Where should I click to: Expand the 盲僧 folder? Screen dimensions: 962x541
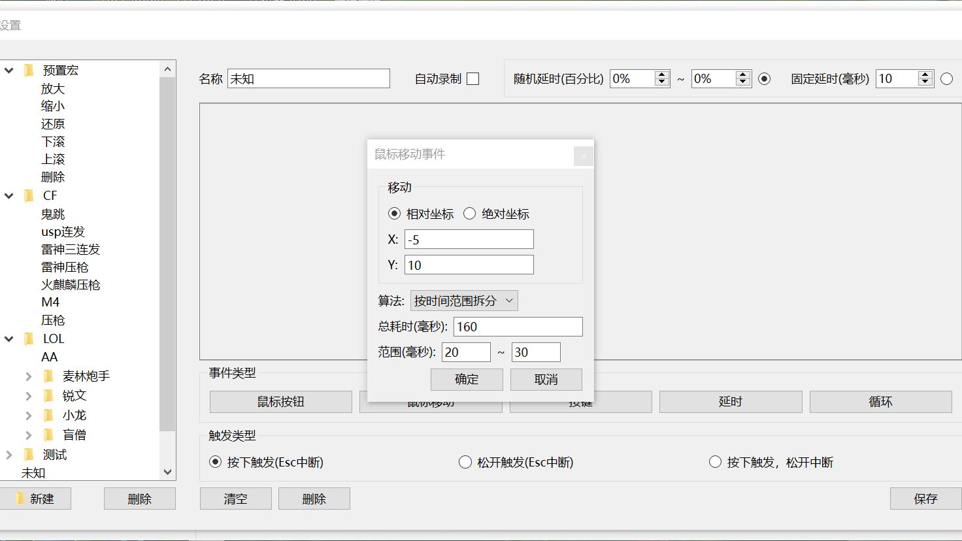(29, 435)
